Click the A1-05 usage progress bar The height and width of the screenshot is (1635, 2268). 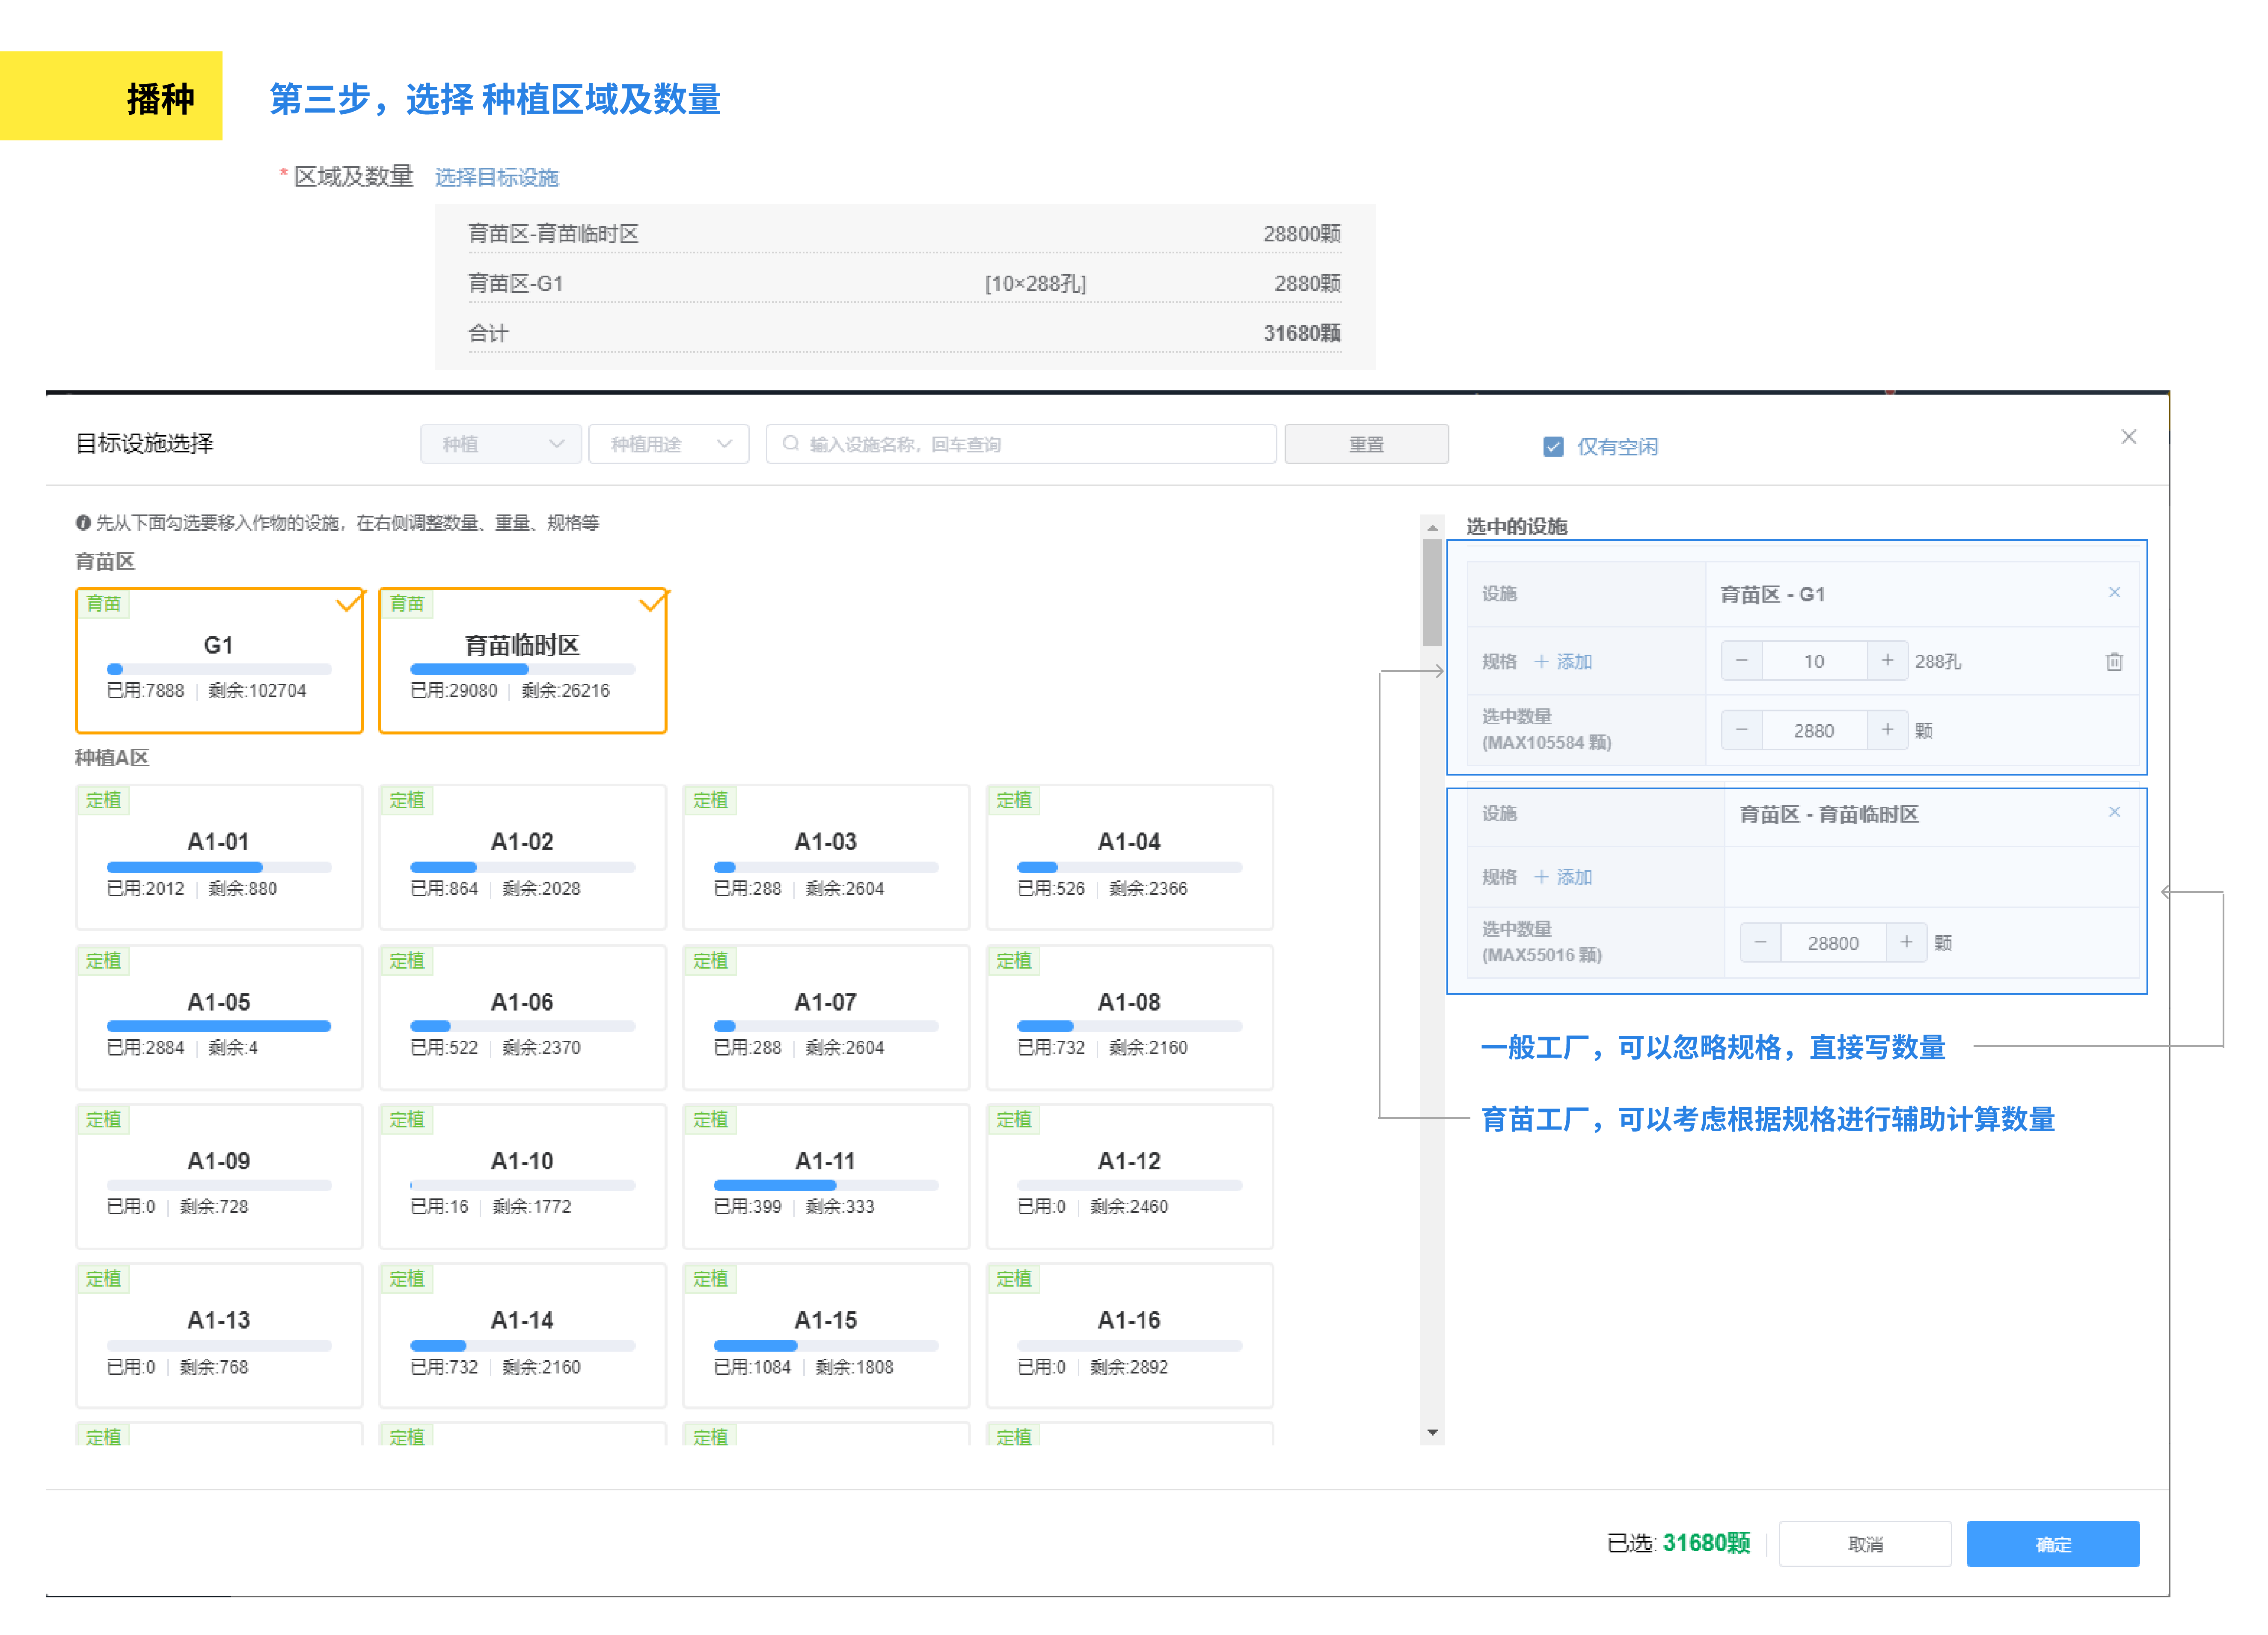pyautogui.click(x=219, y=1026)
